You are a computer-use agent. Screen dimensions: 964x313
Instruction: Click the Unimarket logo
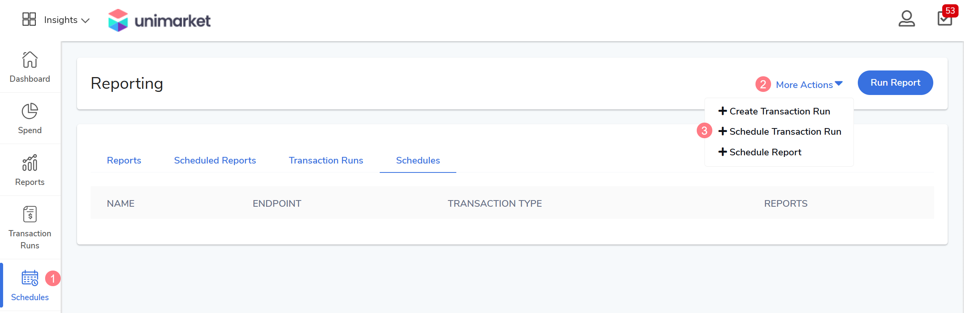(159, 20)
